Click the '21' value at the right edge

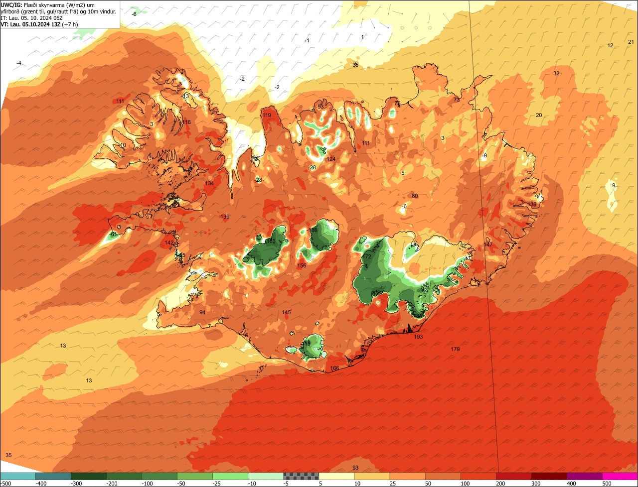[631, 42]
